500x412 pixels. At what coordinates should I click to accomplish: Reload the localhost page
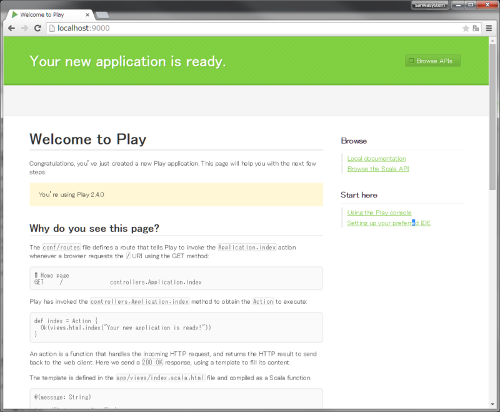pos(37,28)
